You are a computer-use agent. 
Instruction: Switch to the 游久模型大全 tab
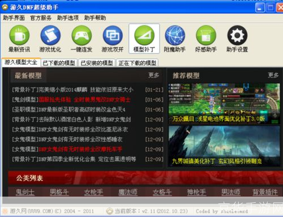21,62
